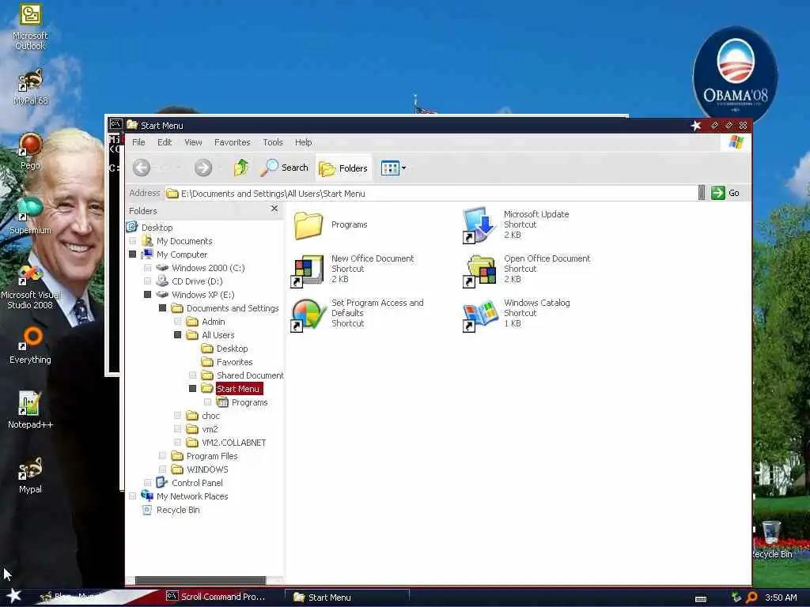Launch Supermium browser desktop icon
This screenshot has width=810, height=607.
point(30,217)
